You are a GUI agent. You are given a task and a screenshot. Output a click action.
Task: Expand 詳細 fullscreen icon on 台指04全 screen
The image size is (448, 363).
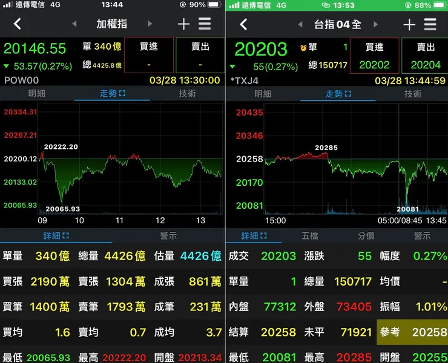click(264, 235)
